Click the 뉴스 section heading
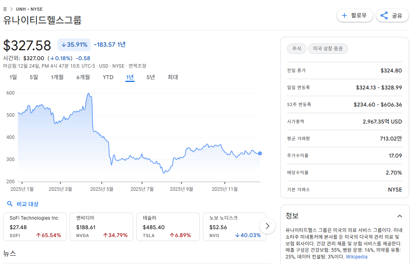The width and height of the screenshot is (413, 264). click(10, 253)
